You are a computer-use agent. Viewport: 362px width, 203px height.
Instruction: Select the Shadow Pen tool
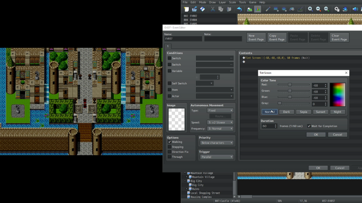coord(300,9)
